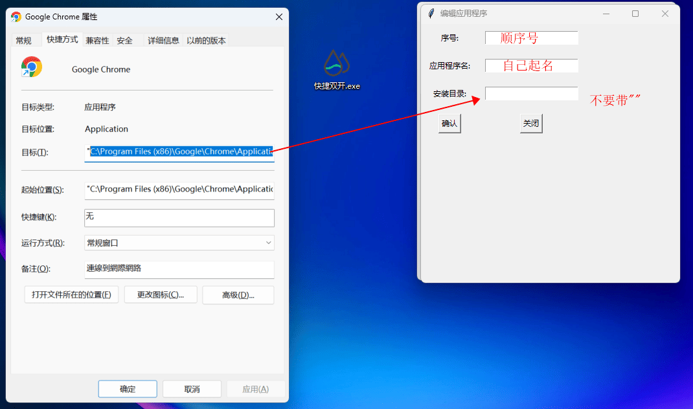This screenshot has width=693, height=409.
Task: Click the 运行方式(R) label
Action: pos(43,243)
